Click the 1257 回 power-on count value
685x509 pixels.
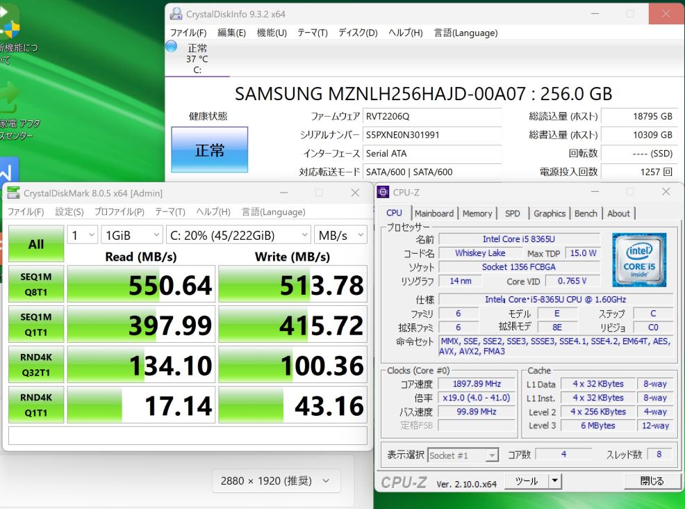coord(639,172)
